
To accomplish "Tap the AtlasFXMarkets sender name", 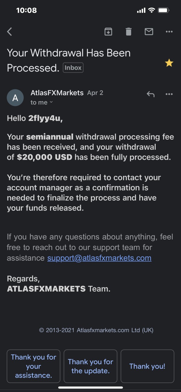I will [x=57, y=93].
